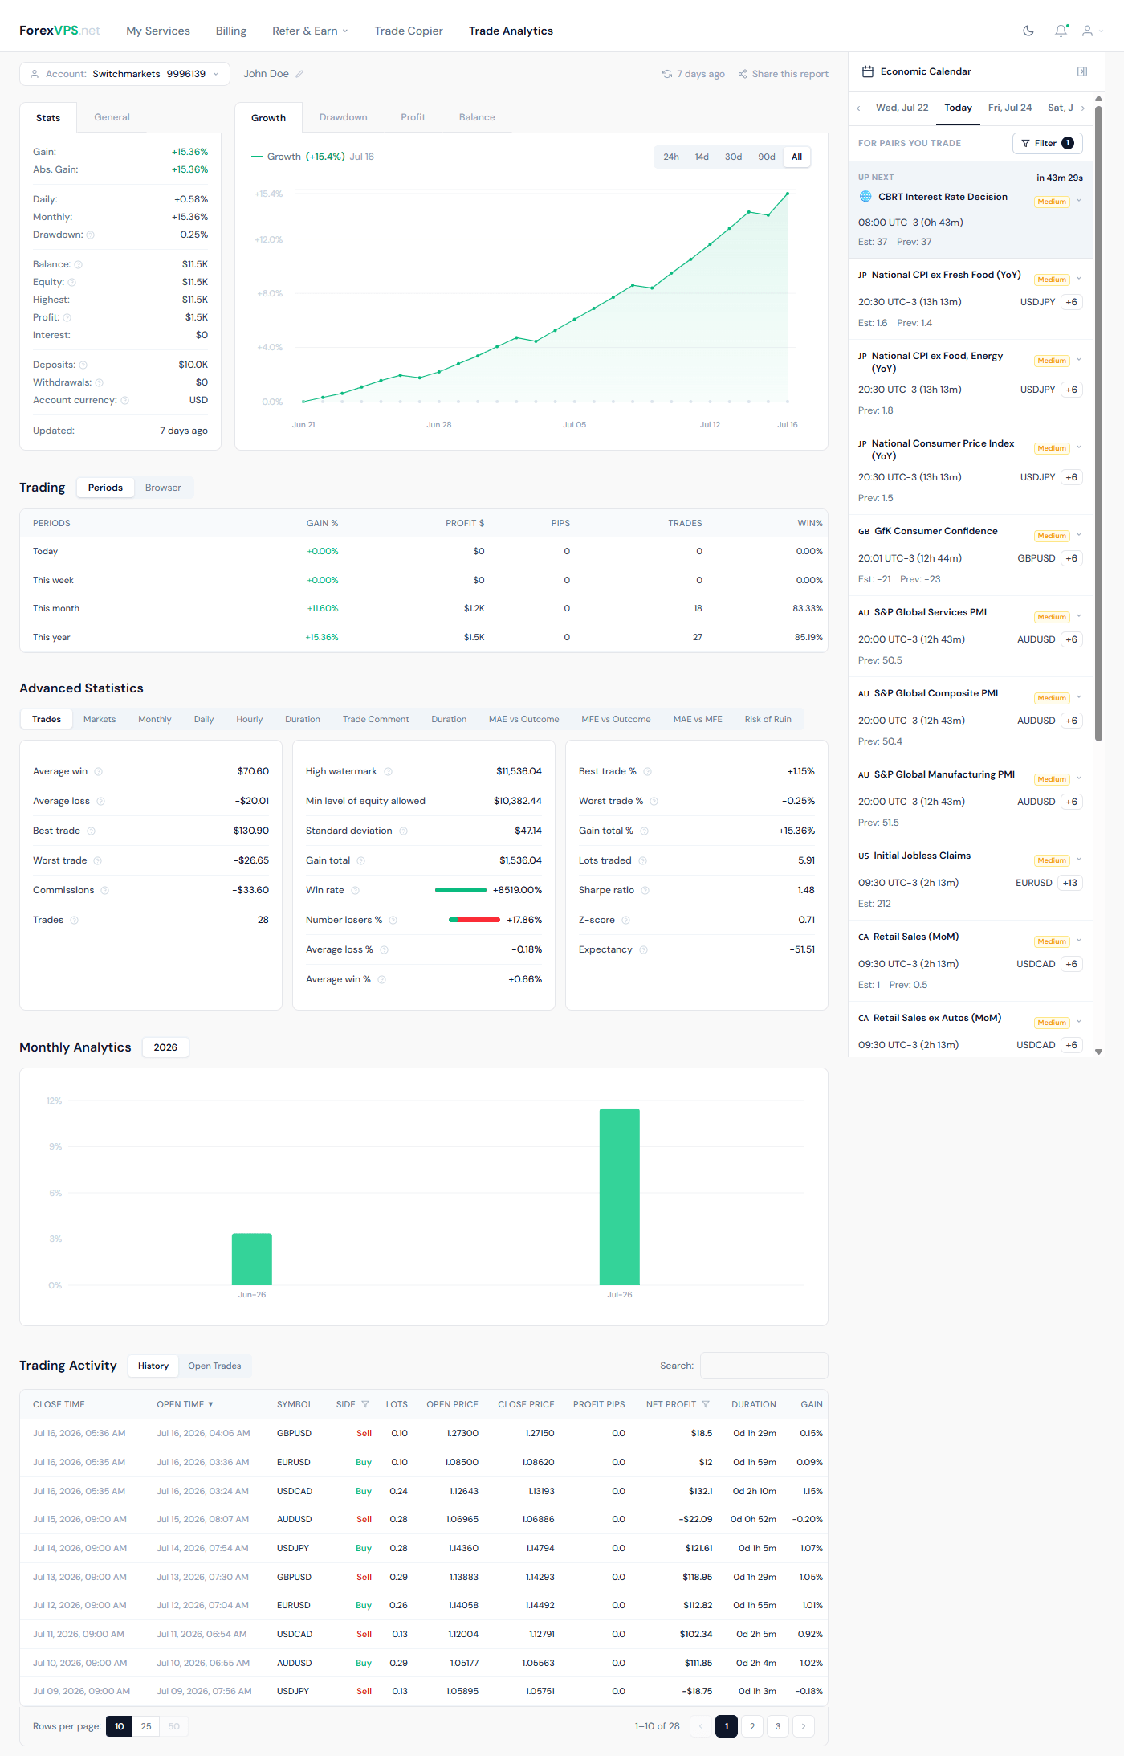Open the user profile icon
1124x1756 pixels.
1087,31
